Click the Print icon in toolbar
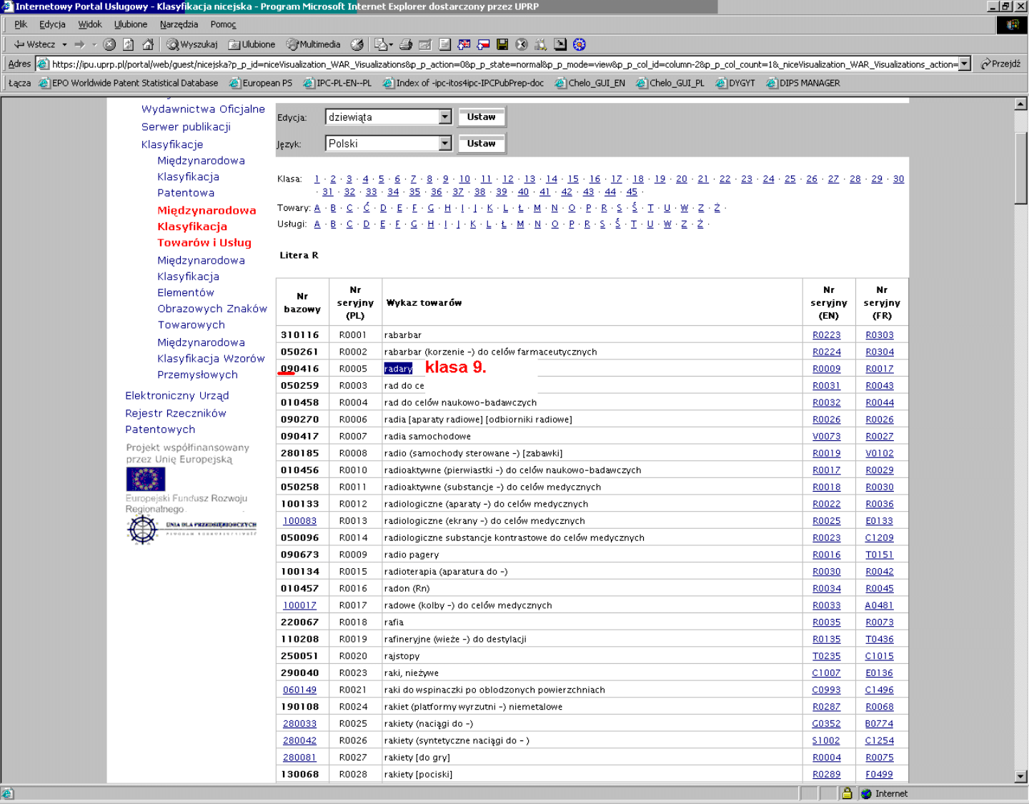Viewport: 1029px width, 804px height. pyautogui.click(x=406, y=44)
